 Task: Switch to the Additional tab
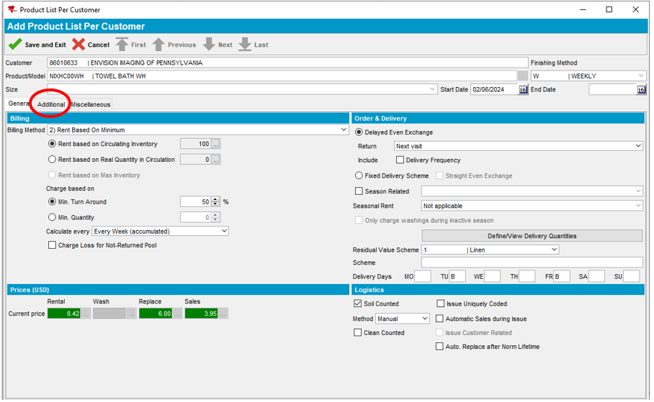point(51,104)
